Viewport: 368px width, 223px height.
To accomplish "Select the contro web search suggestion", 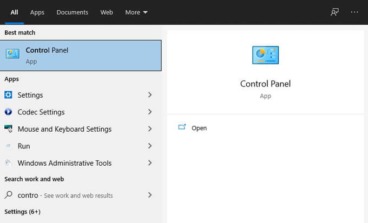I will (81, 195).
